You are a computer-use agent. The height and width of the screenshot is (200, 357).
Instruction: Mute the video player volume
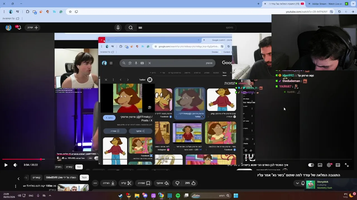tap(15, 165)
